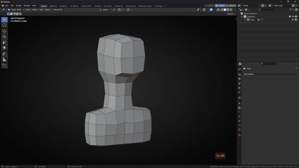Activate the Transform tool
This screenshot has height=168, width=299.
point(4,48)
